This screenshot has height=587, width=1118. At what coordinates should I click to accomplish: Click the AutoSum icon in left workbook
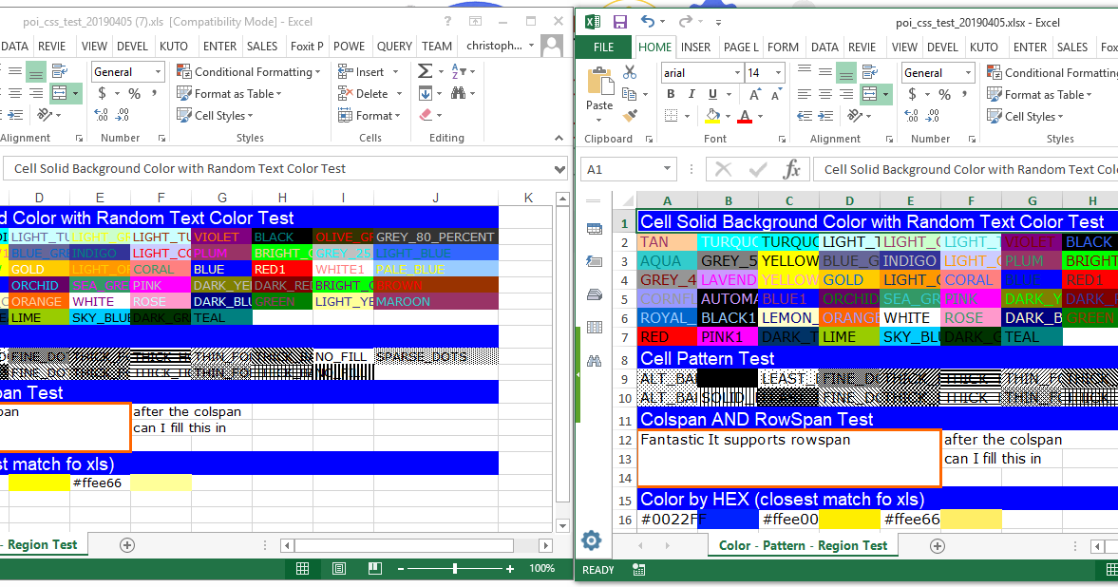[426, 70]
